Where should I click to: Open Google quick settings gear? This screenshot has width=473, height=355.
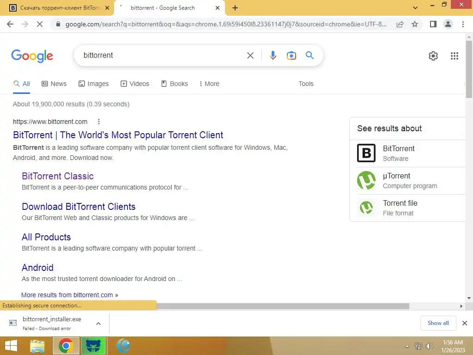[433, 56]
